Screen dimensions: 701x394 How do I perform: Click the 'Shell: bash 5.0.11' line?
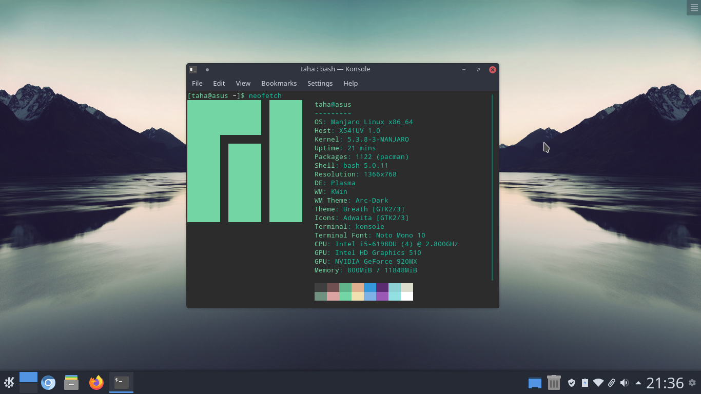(352, 166)
